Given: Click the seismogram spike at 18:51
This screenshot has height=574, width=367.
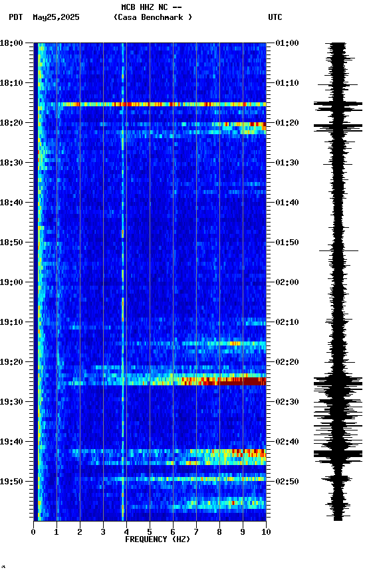Looking at the screenshot, I should coord(339,250).
